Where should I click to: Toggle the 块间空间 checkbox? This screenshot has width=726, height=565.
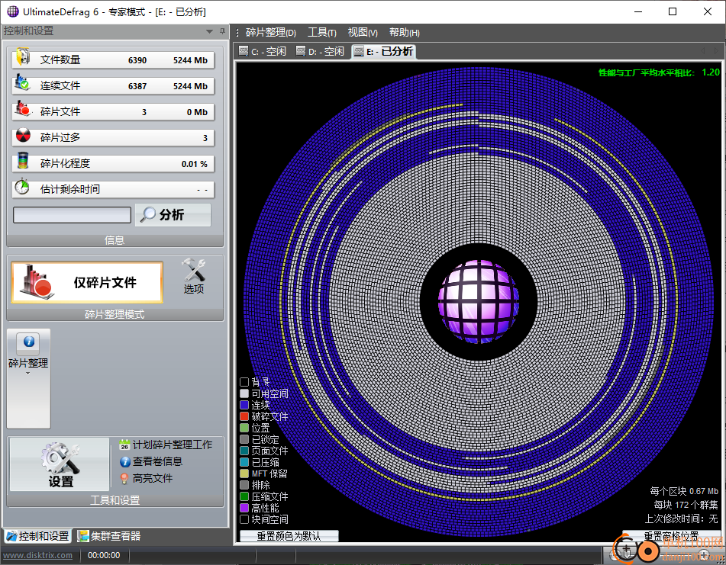244,519
